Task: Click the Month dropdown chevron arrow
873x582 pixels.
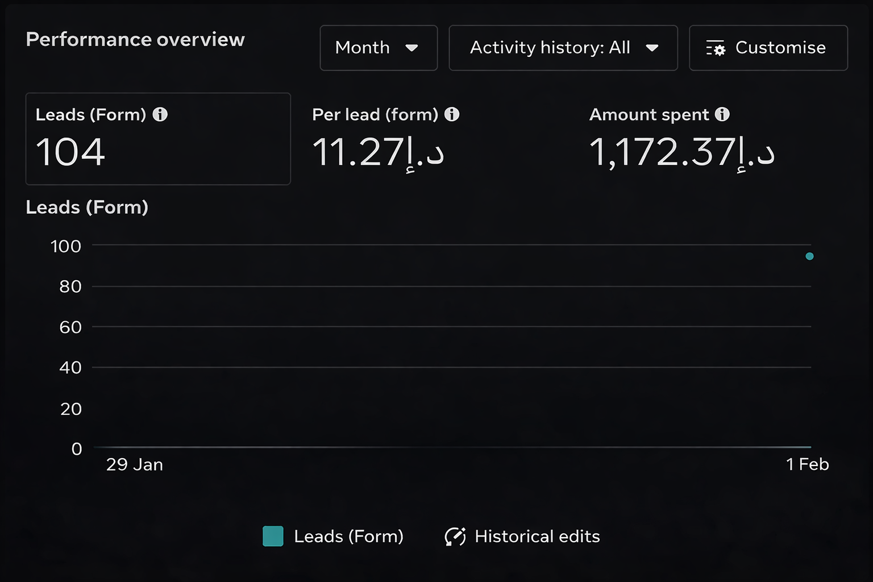Action: pos(412,48)
